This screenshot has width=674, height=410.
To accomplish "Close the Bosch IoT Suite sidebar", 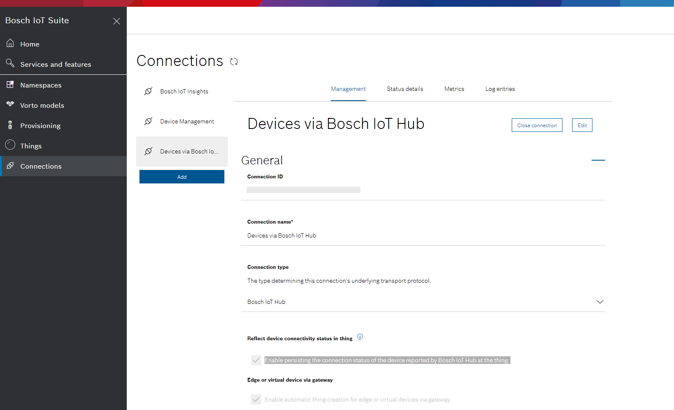I will [117, 21].
